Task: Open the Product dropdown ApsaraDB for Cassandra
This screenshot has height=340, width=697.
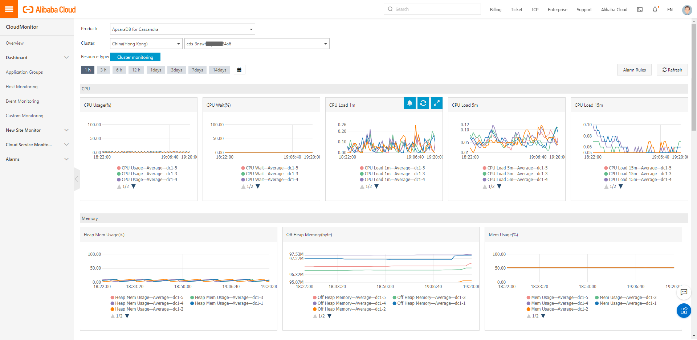Action: (x=183, y=29)
